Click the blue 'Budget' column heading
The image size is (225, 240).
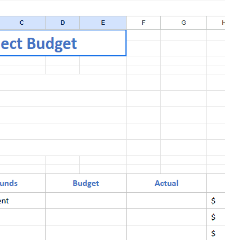(x=86, y=183)
